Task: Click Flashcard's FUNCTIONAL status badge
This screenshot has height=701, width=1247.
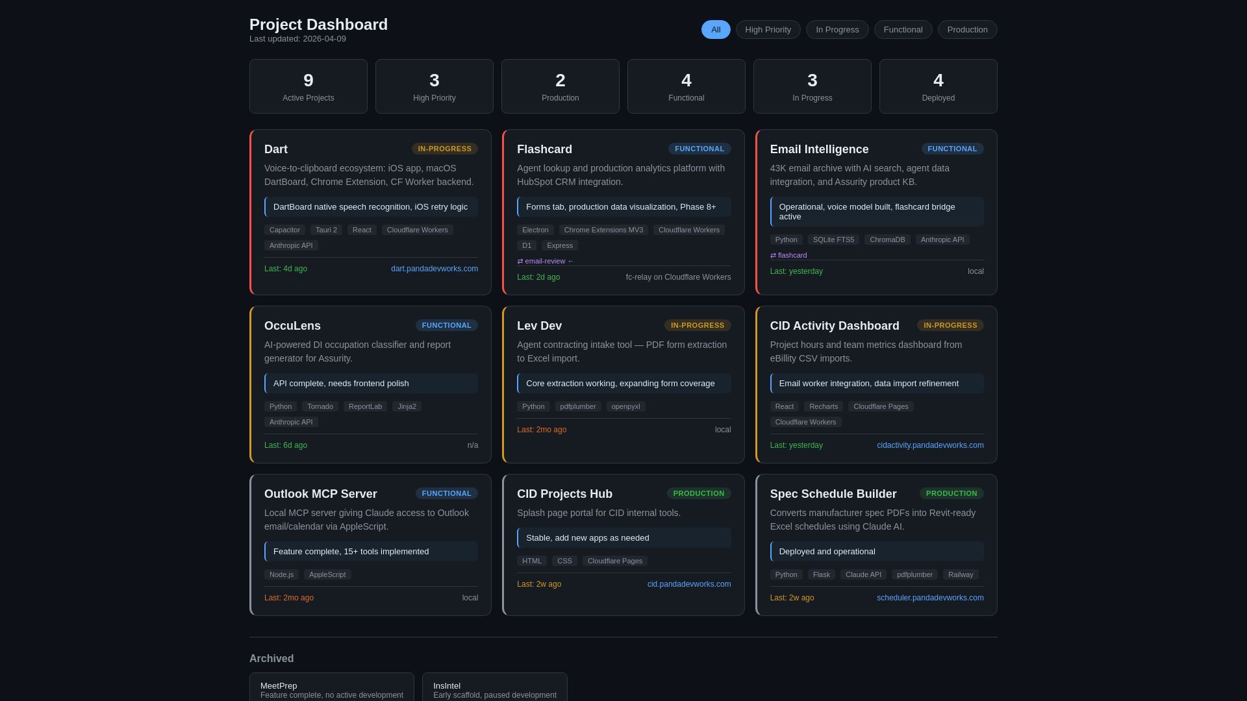Action: coord(699,149)
